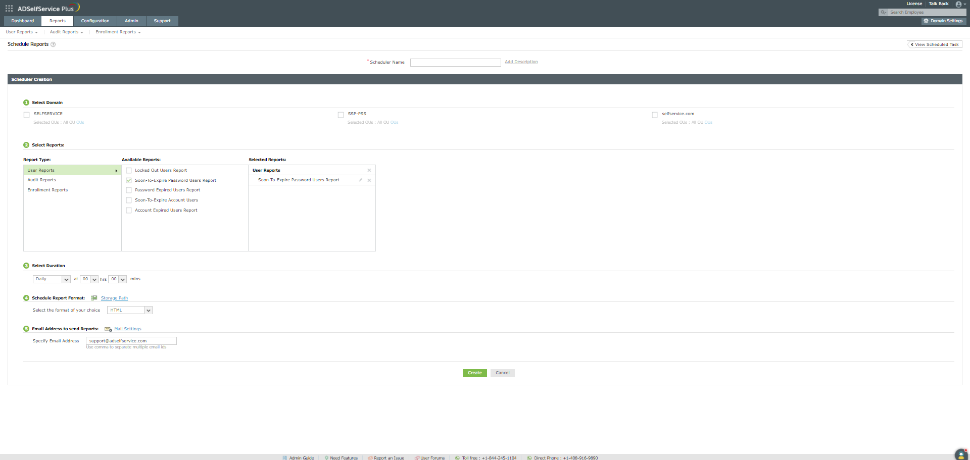Switch to the Configuration tab
This screenshot has width=970, height=460.
(95, 21)
